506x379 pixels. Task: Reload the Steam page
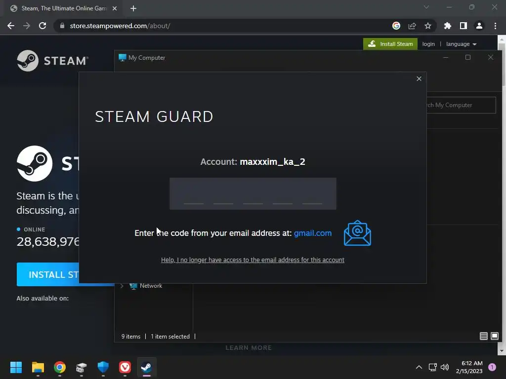pos(42,26)
